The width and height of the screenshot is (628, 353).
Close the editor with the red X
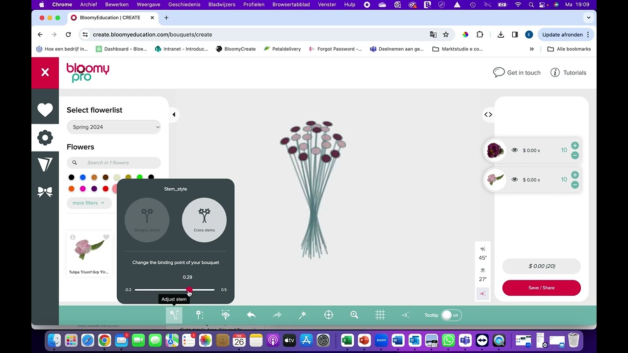[x=45, y=73]
